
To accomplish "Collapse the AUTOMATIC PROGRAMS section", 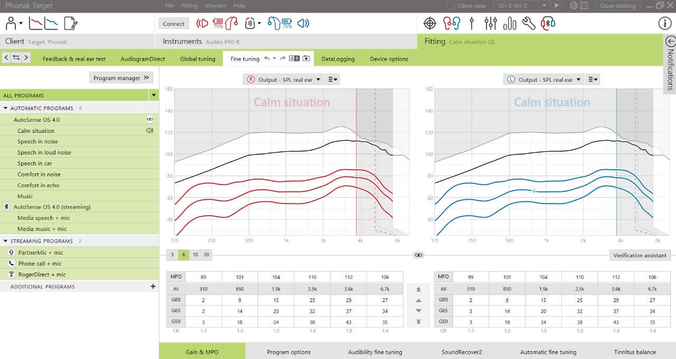I will tap(6, 108).
